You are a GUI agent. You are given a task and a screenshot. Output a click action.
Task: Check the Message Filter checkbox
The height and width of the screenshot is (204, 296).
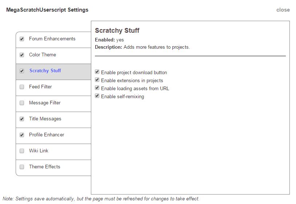click(22, 103)
